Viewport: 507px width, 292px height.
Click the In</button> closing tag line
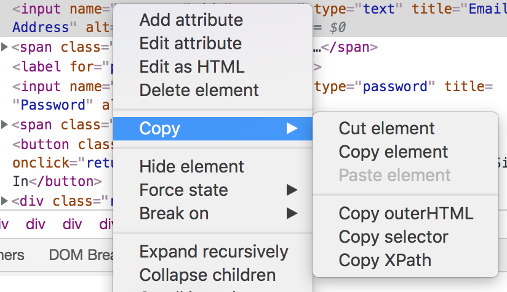tap(57, 182)
